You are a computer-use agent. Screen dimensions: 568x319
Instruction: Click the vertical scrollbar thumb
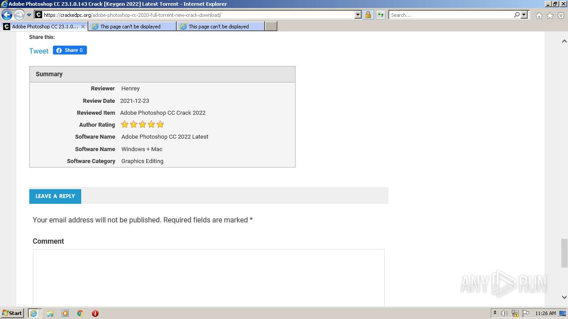click(564, 253)
